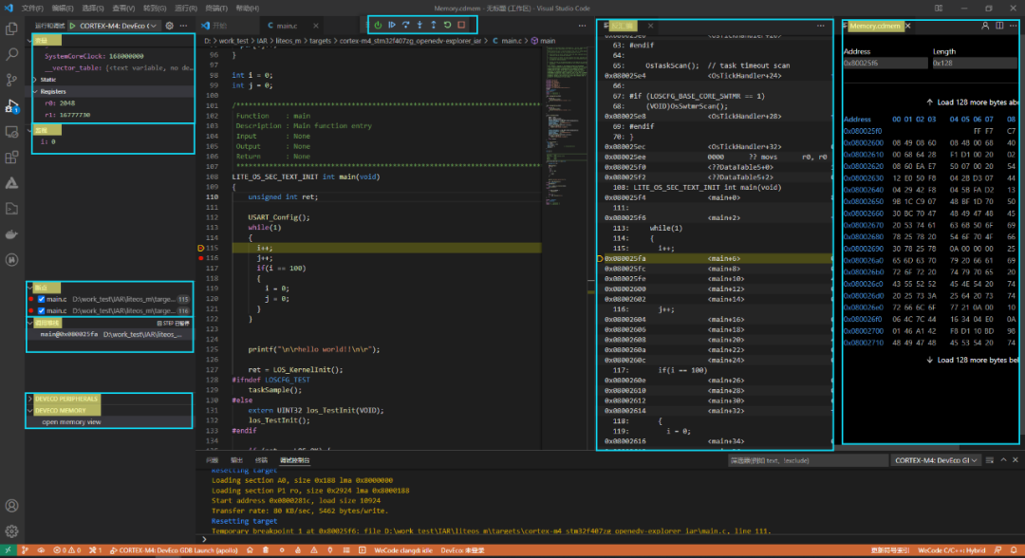Uncheck main.c breakpoint at line 115
Screen dimensions: 1025x558
(41, 299)
